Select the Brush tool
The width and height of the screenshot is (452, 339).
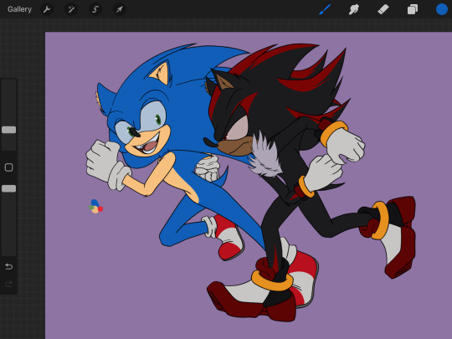pos(325,9)
